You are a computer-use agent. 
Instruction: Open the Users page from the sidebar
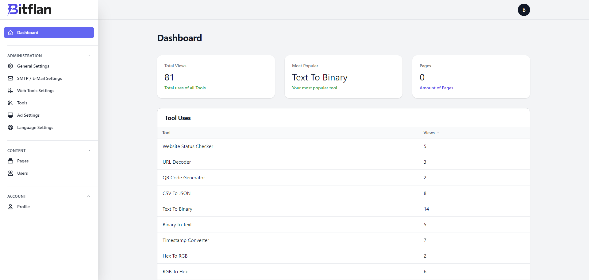pos(22,173)
